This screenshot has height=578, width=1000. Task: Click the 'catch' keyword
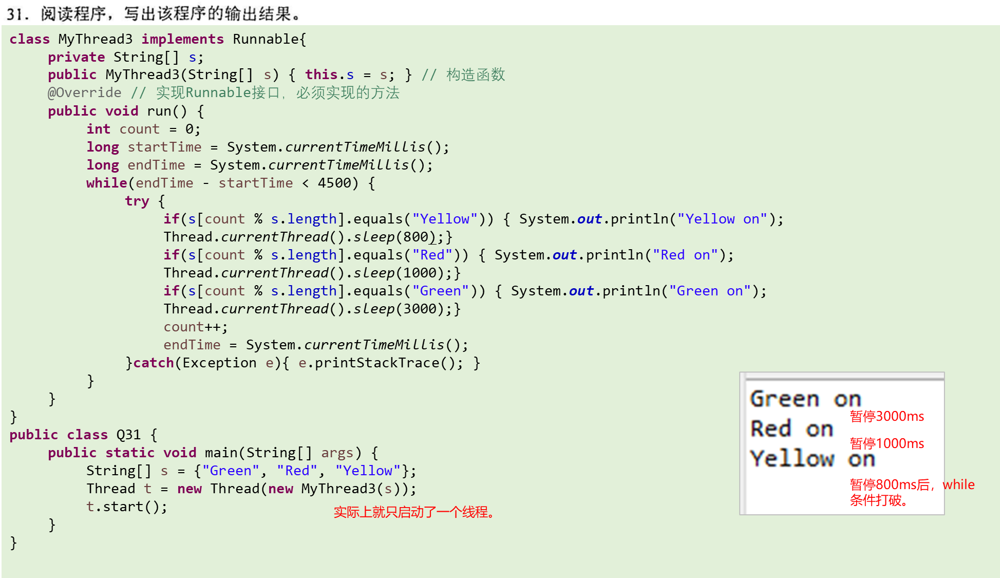pos(154,363)
